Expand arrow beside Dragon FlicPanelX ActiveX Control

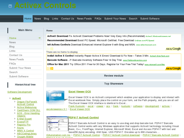click(x=15, y=102)
